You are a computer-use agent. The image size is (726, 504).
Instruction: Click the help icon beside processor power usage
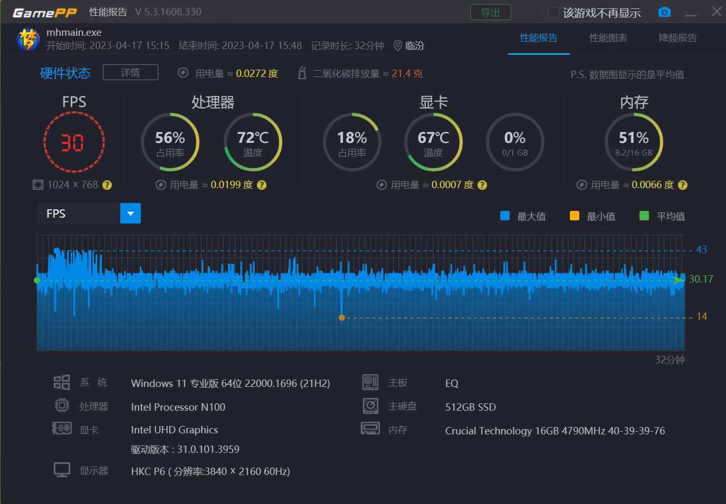pyautogui.click(x=262, y=185)
